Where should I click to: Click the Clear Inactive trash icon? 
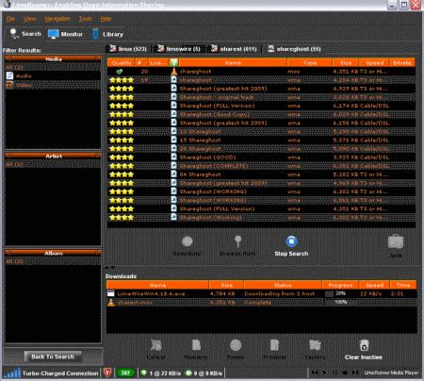tap(364, 345)
